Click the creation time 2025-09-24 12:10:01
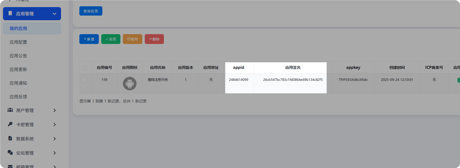 coord(397,80)
